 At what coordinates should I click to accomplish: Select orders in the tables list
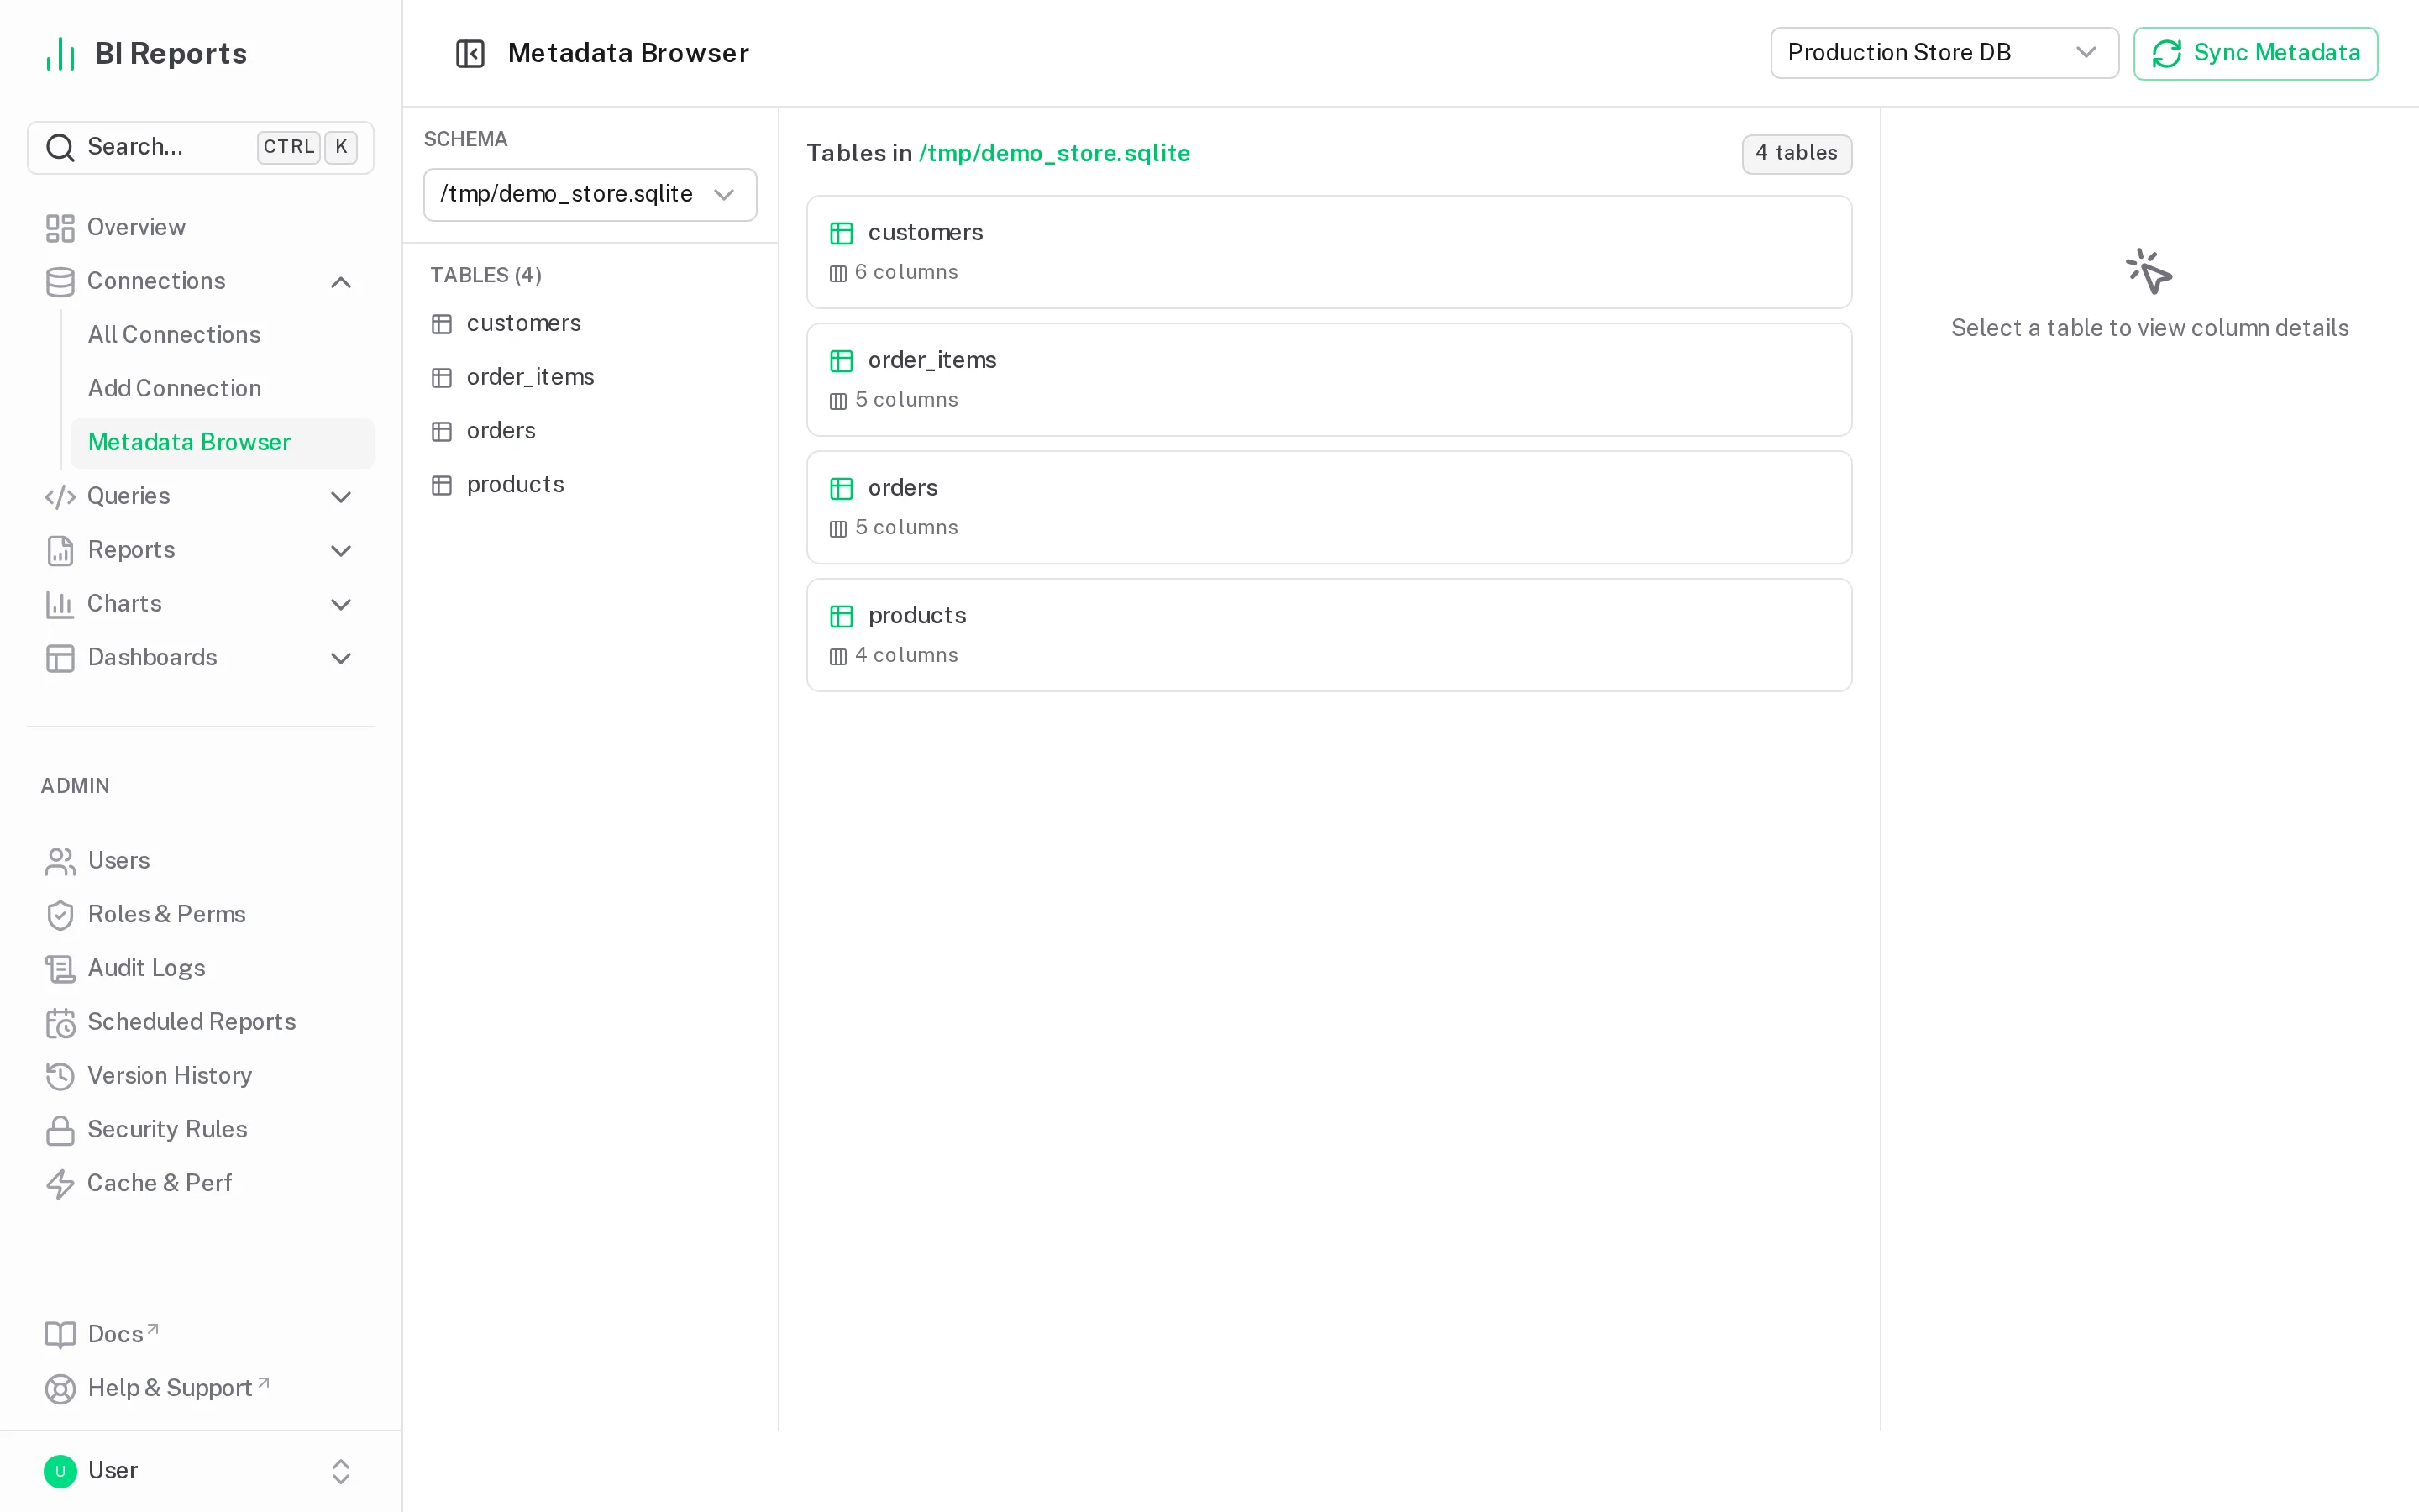590,431
